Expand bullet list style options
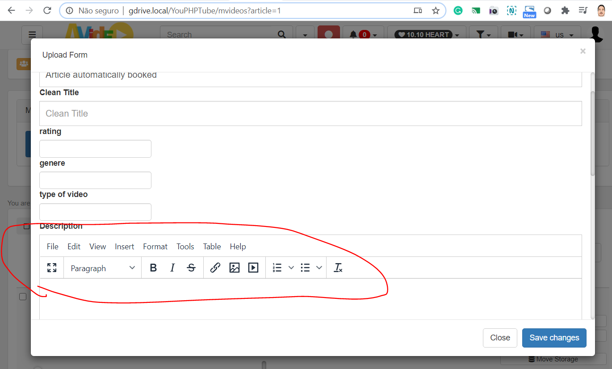This screenshot has width=612, height=369. [319, 268]
